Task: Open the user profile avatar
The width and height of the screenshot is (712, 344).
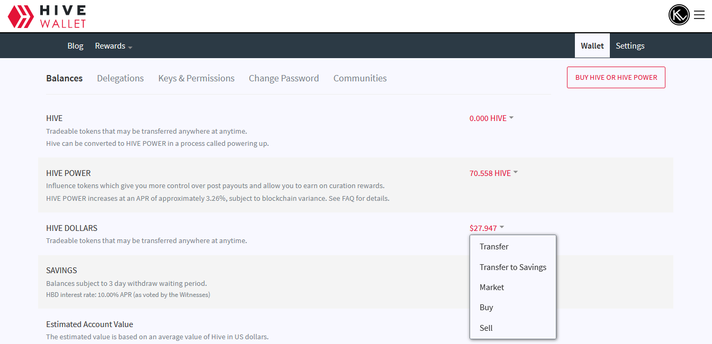Action: pyautogui.click(x=679, y=15)
